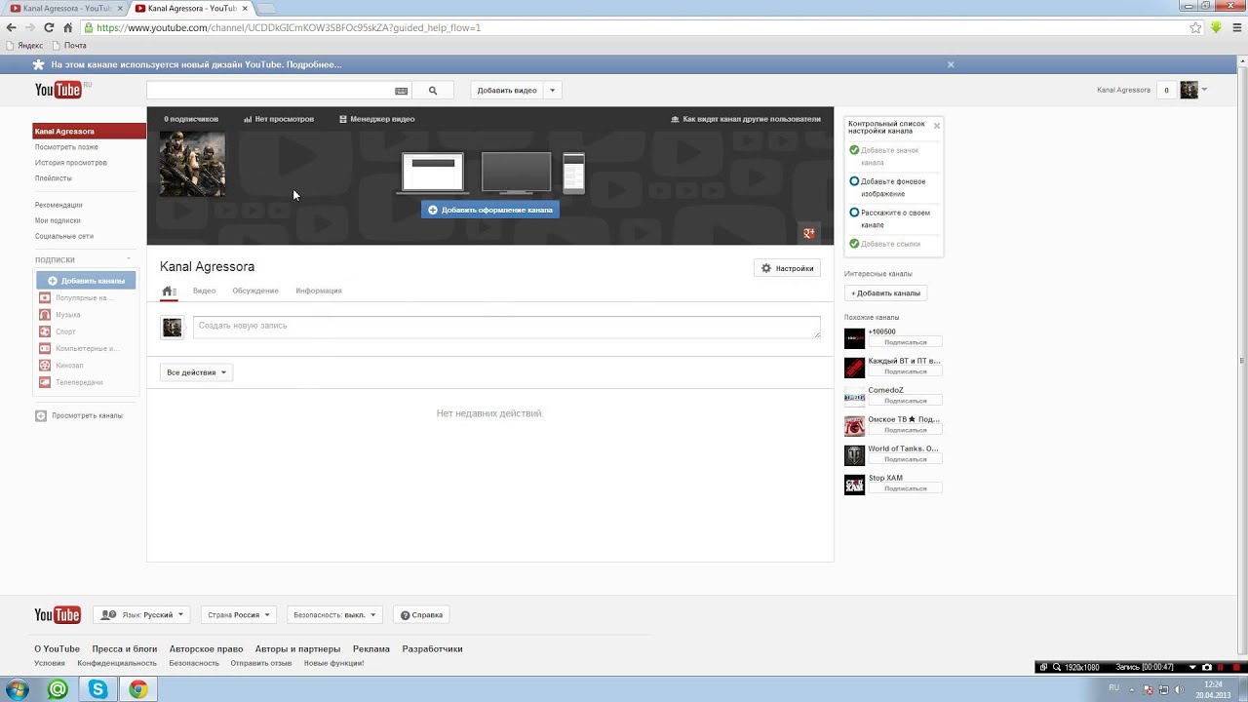Select the 'Расскажите о своем канале' checklist item
The width and height of the screenshot is (1248, 702).
(x=894, y=218)
